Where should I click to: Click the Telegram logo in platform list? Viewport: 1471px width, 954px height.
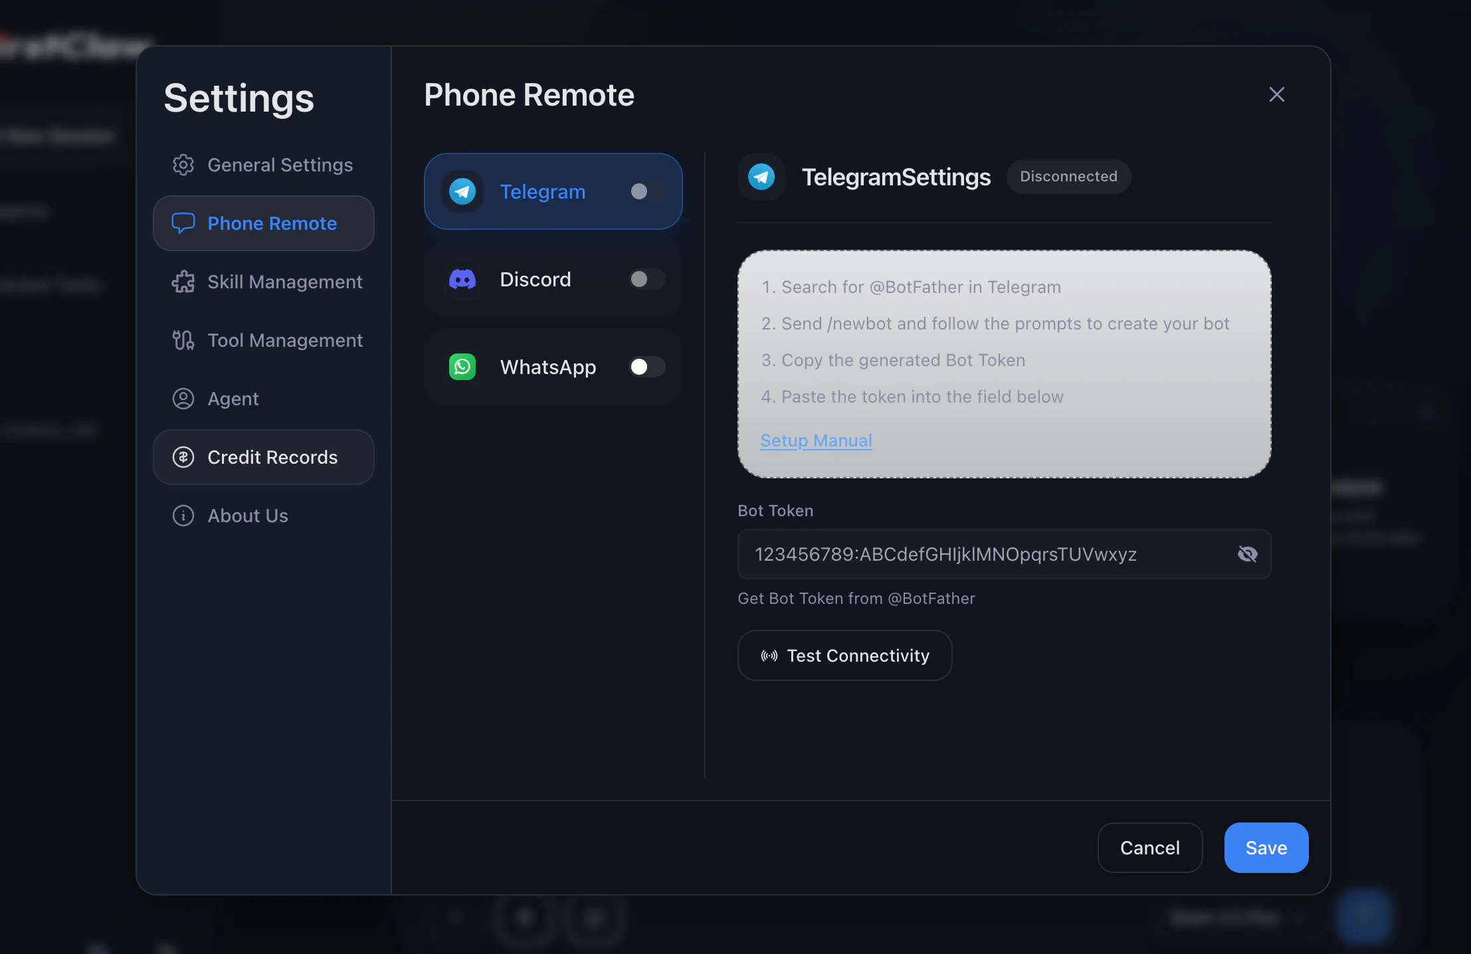click(x=462, y=192)
